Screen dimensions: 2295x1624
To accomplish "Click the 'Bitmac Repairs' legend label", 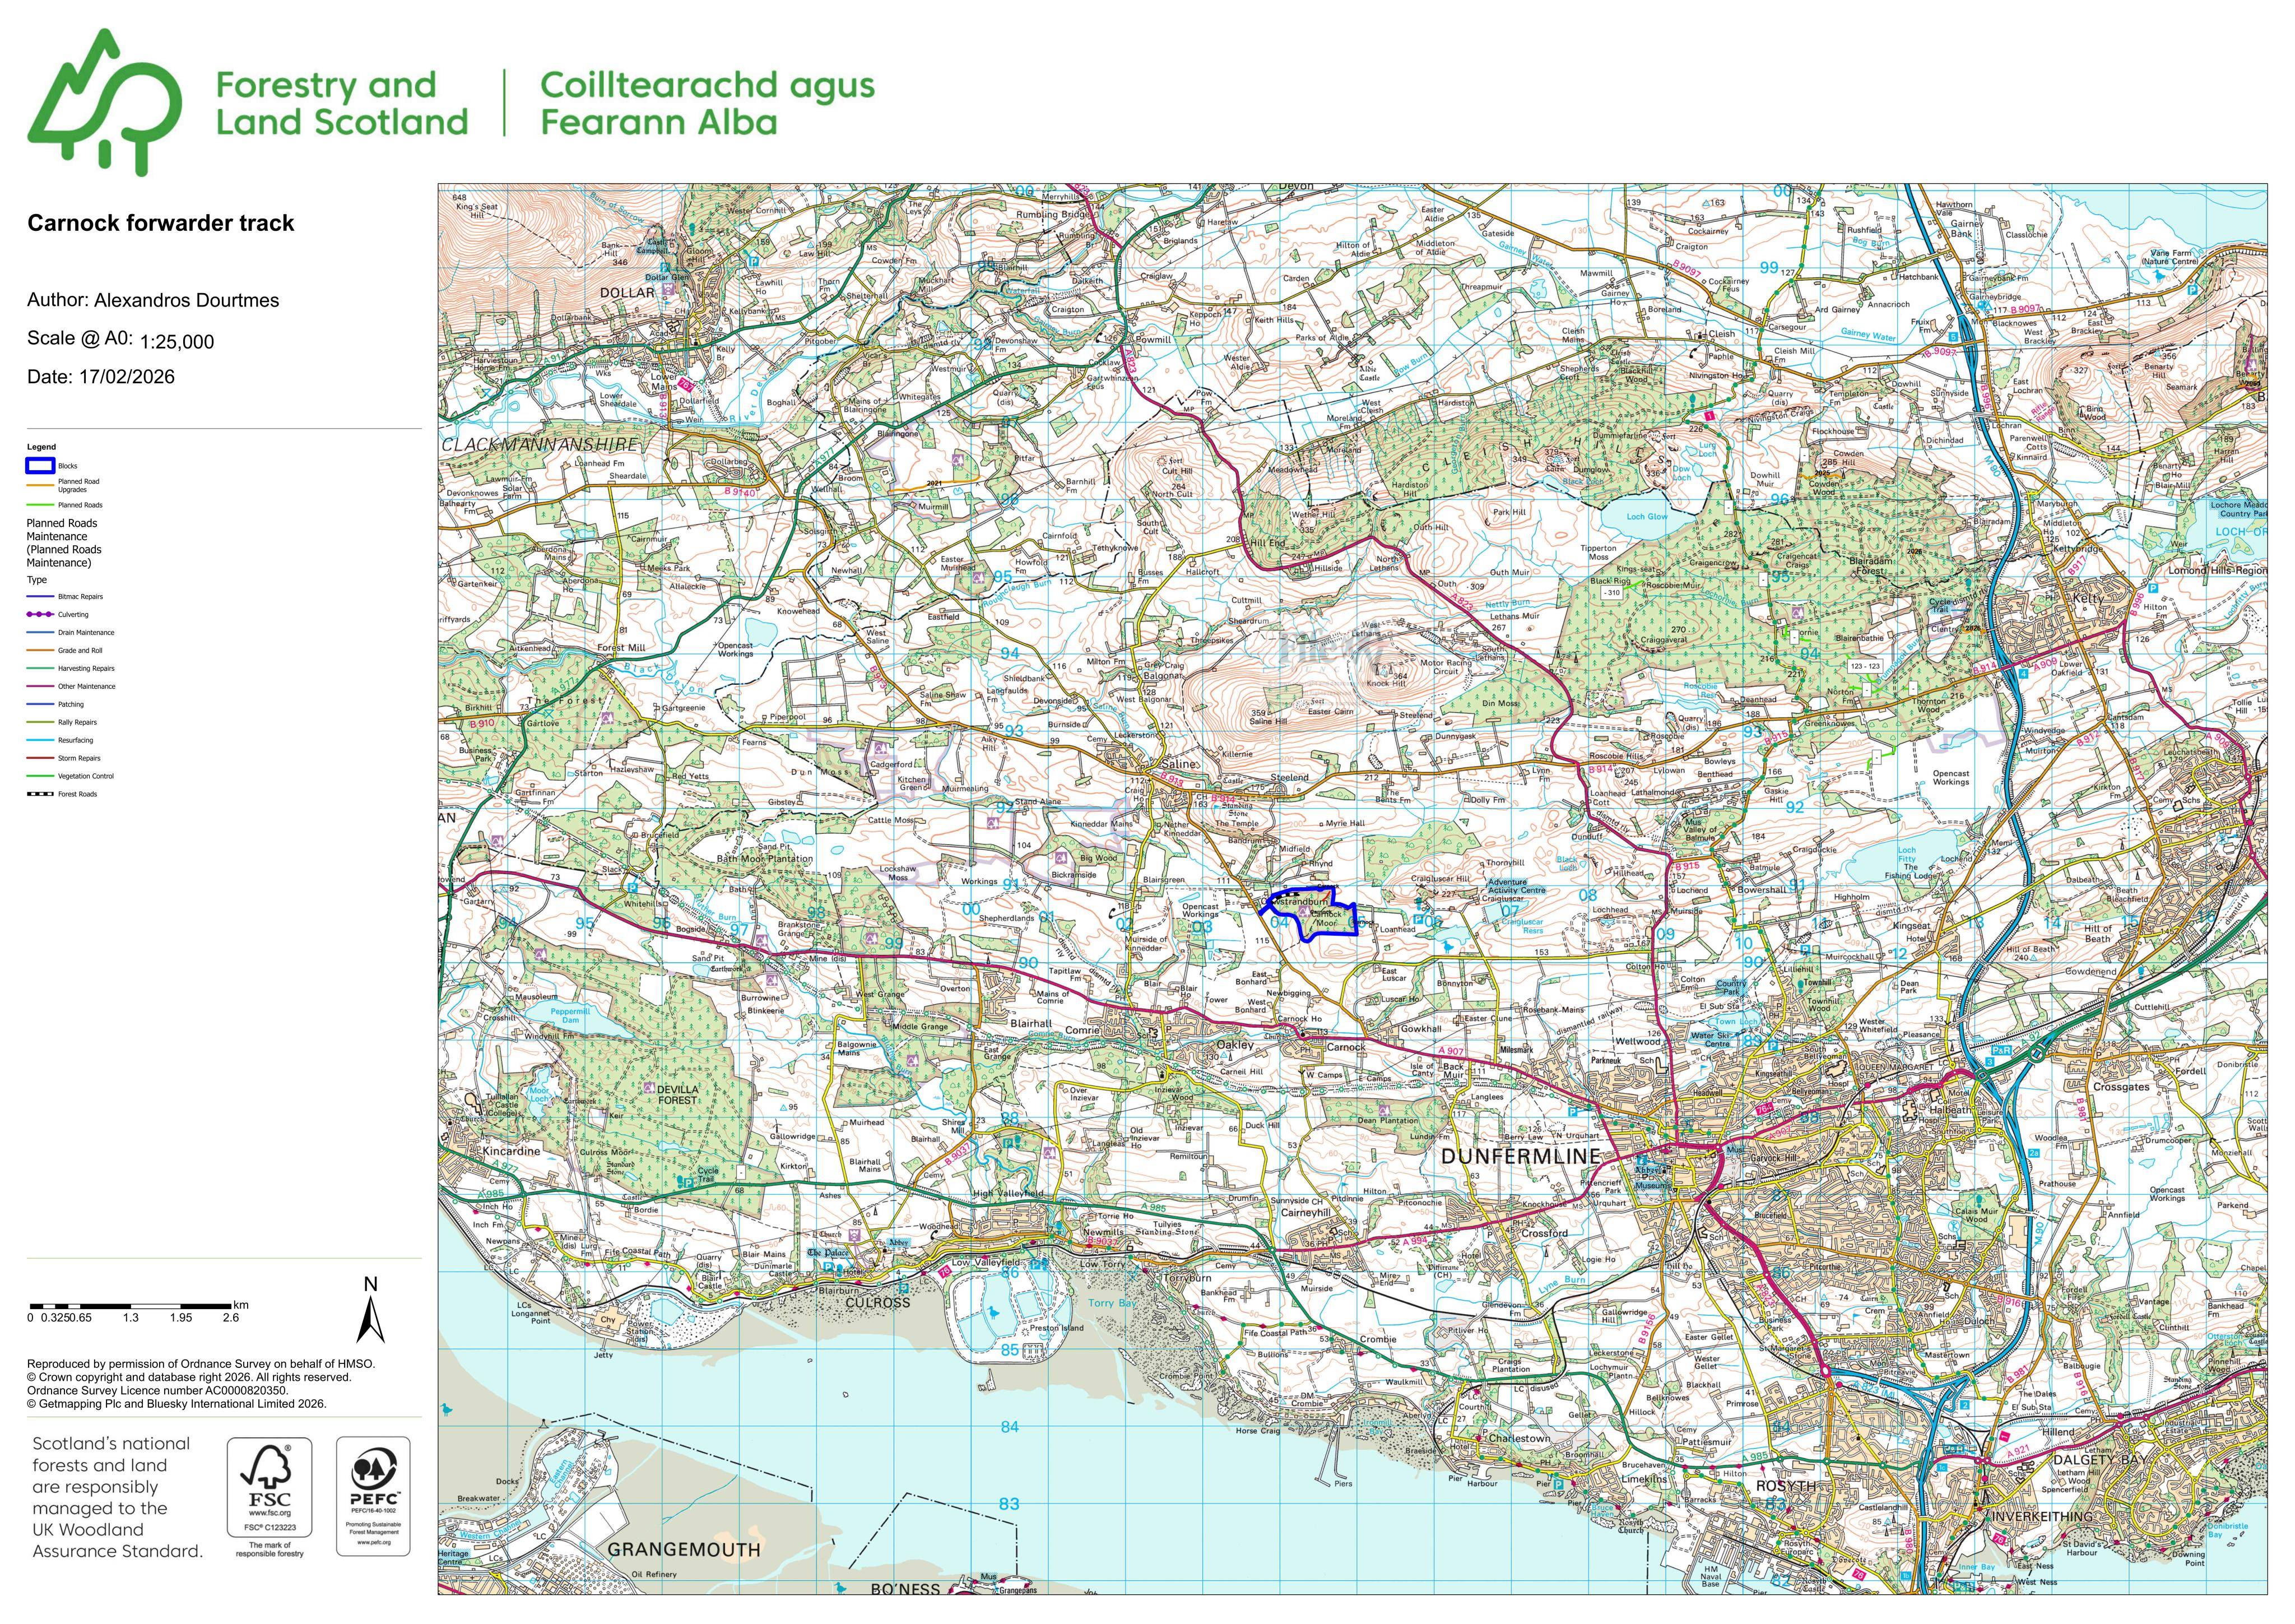I will (80, 597).
